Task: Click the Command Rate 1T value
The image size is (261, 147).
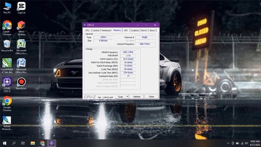Action: coord(128,76)
